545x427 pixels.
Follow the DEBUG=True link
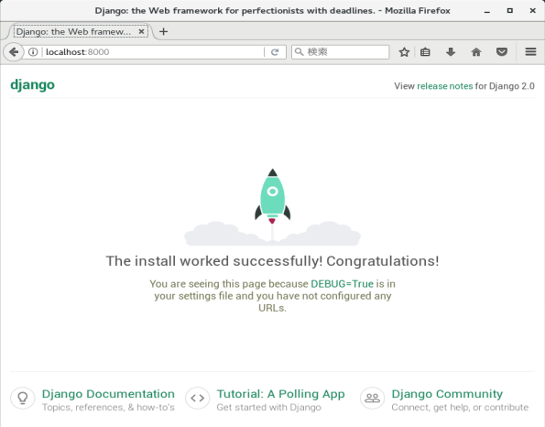click(342, 284)
